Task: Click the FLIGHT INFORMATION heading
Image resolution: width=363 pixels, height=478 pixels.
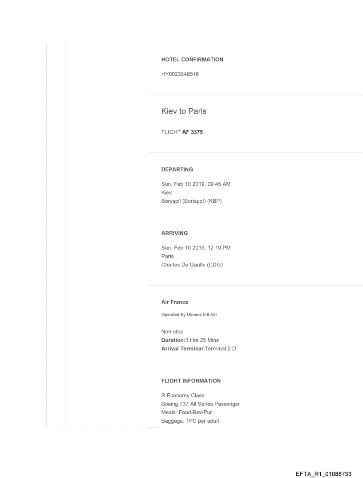Action: (x=190, y=381)
